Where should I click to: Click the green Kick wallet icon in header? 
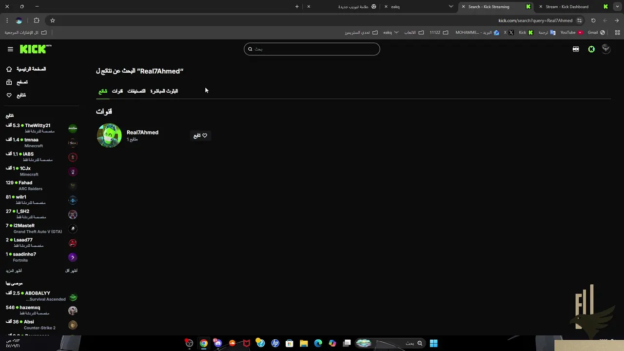(591, 49)
